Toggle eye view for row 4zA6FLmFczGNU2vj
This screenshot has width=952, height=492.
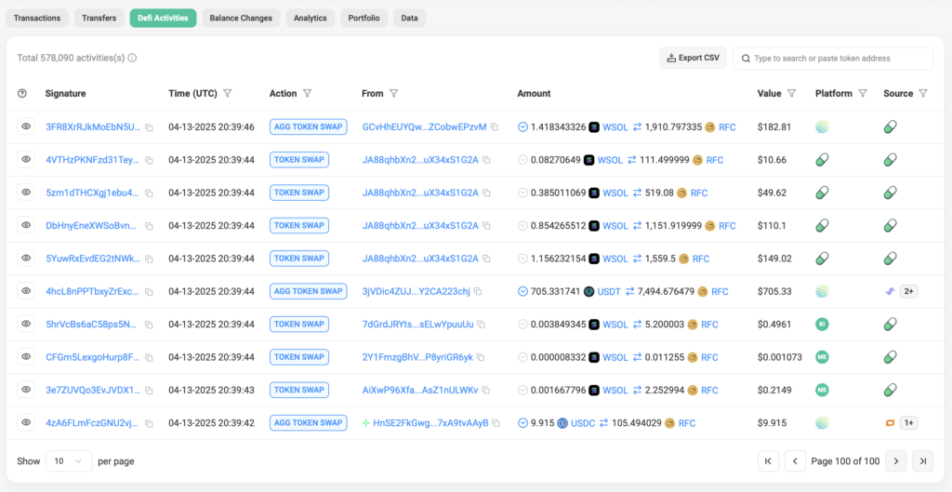click(26, 421)
